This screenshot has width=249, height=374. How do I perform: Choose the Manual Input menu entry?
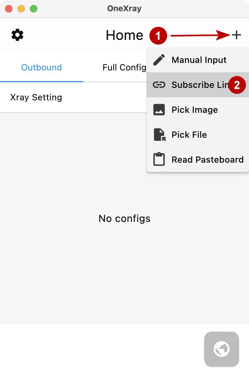(199, 60)
